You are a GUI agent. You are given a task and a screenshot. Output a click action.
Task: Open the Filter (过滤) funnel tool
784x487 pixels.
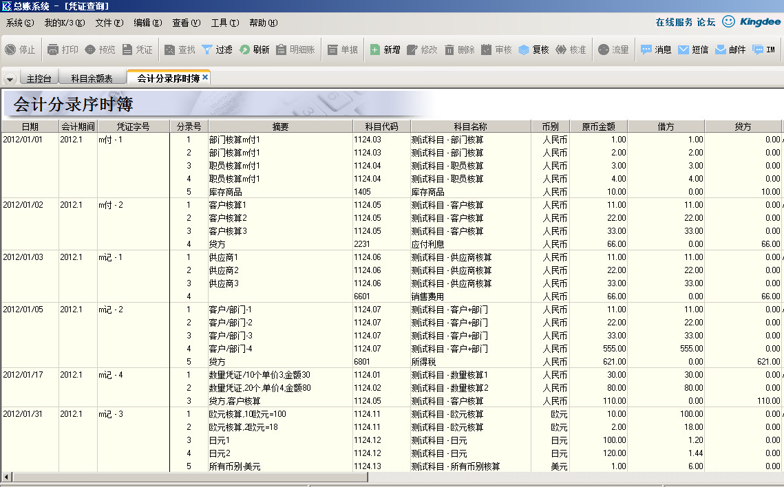pyautogui.click(x=206, y=50)
